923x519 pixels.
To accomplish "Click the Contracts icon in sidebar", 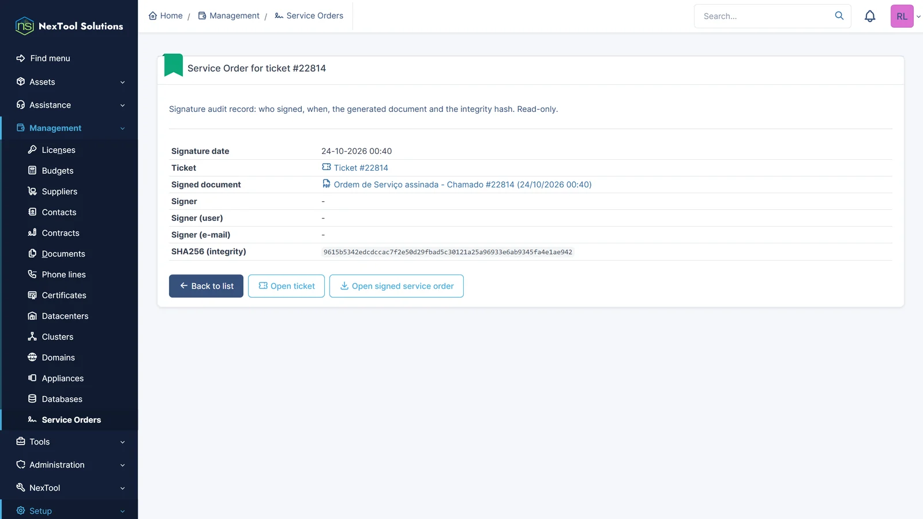I will [32, 233].
